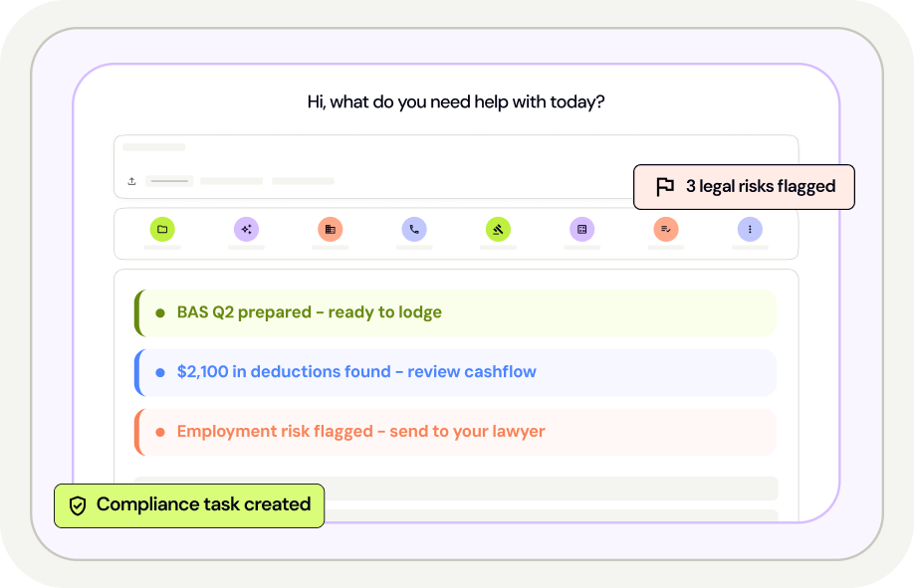Select the purple calculator icon
The width and height of the screenshot is (914, 588).
click(x=582, y=229)
